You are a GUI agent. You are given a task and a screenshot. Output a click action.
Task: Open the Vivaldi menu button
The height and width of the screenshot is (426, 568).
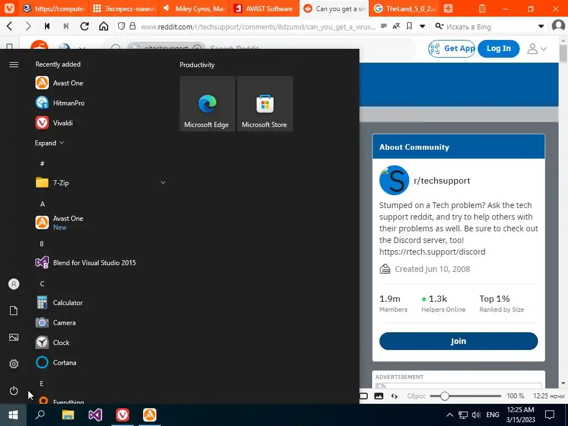click(x=9, y=8)
